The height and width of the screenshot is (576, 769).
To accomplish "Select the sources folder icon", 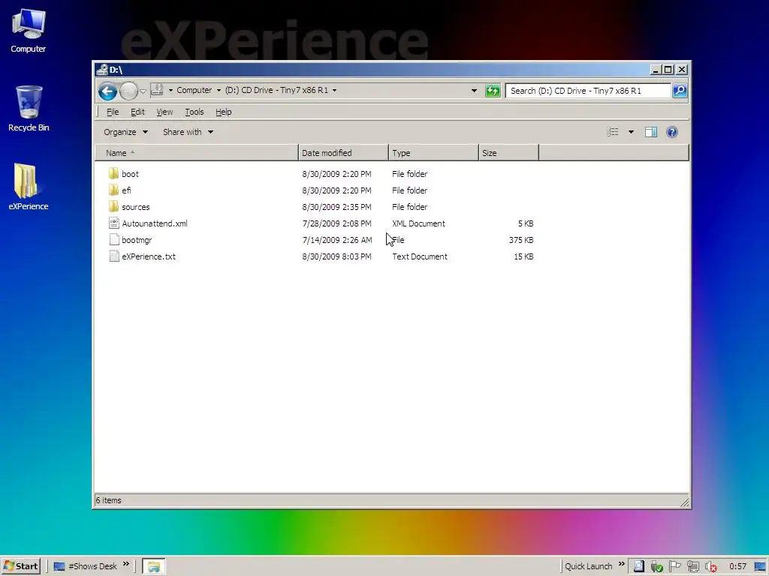I will tap(114, 206).
